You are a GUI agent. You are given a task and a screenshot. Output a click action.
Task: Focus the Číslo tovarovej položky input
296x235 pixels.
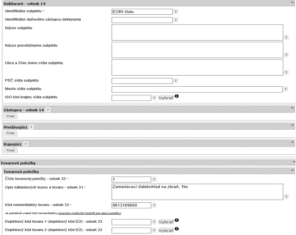(132, 179)
